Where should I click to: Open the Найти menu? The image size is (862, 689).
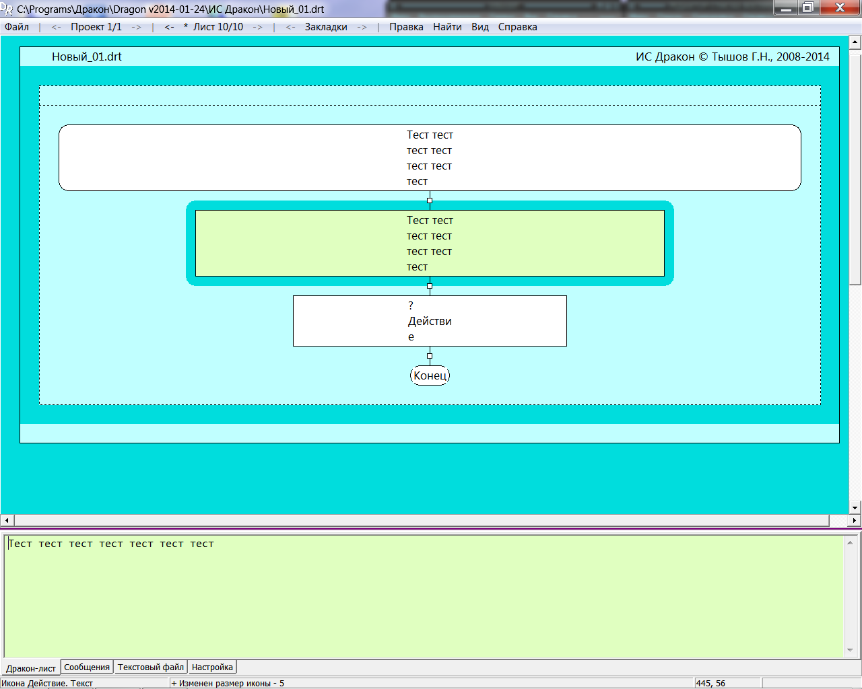447,27
